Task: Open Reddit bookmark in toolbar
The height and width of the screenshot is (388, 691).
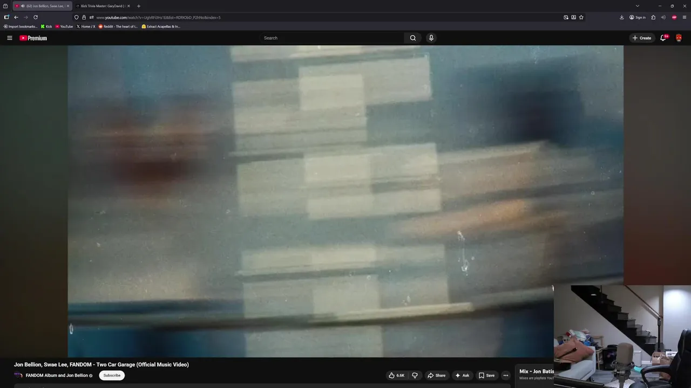Action: (x=118, y=26)
